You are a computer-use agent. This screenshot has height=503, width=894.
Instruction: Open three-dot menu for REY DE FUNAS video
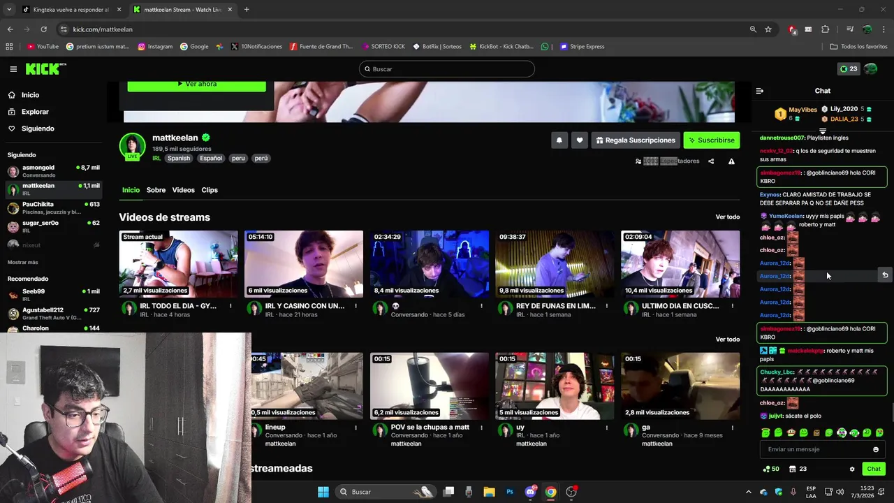coord(607,306)
